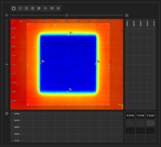Click the top-center ROI selection handle
This screenshot has width=161, height=147.
[68, 24]
